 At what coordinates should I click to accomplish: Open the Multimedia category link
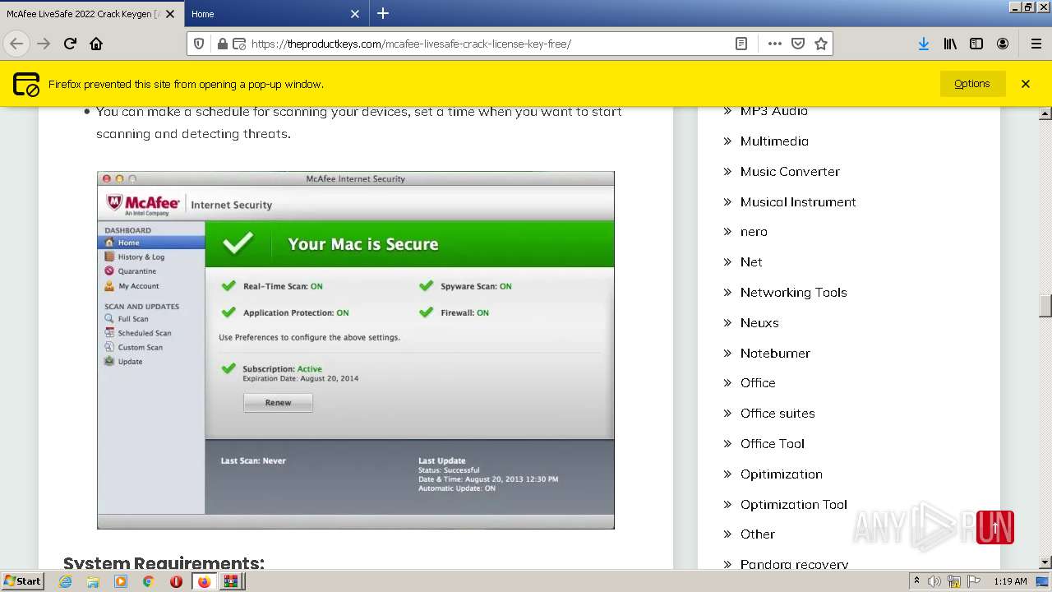[774, 141]
